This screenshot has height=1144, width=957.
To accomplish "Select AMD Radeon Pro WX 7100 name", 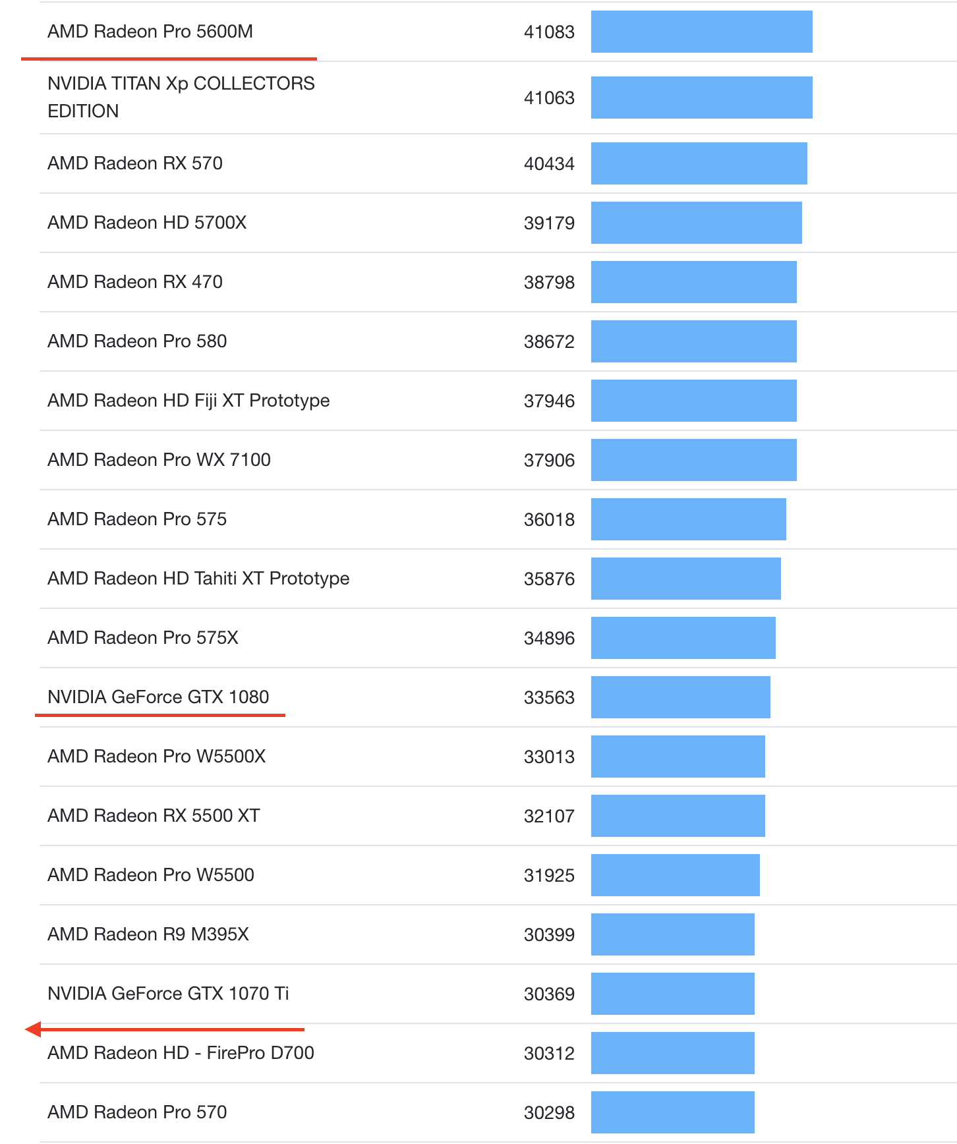I will (x=159, y=460).
